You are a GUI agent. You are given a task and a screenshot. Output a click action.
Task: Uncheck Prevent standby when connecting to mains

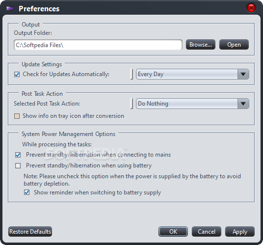pyautogui.click(x=18, y=155)
